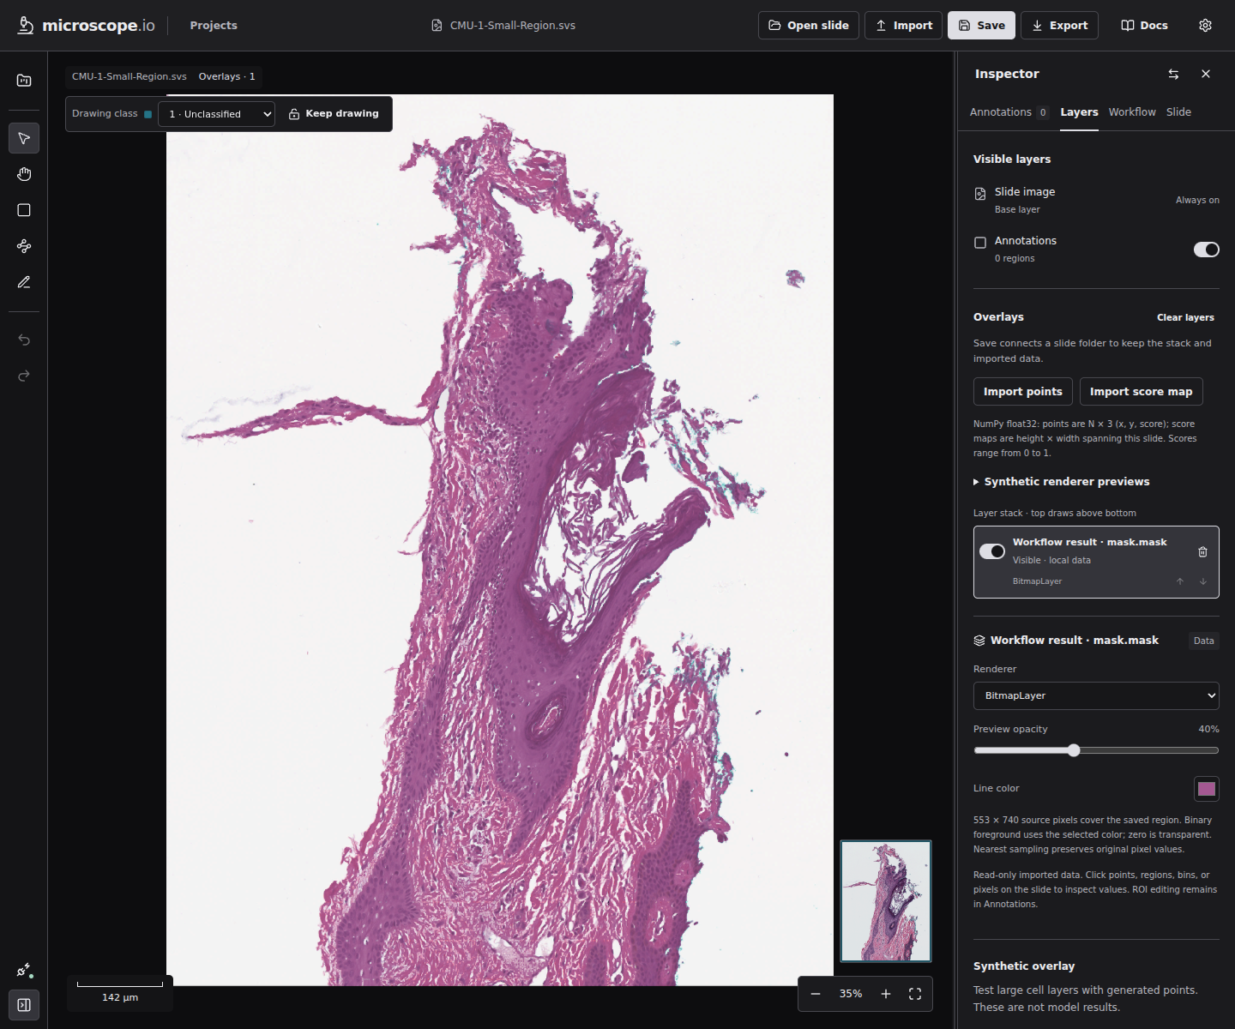Click Import points button
1235x1029 pixels.
1023,391
